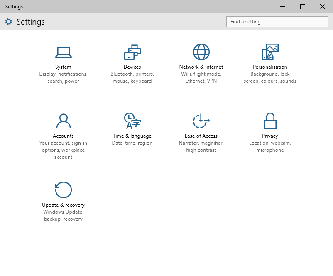Go to the Accounts label text
Screen dimensions: 333x276
click(x=63, y=136)
